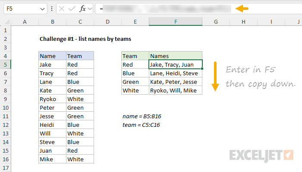Click inside the formula bar

[198, 9]
